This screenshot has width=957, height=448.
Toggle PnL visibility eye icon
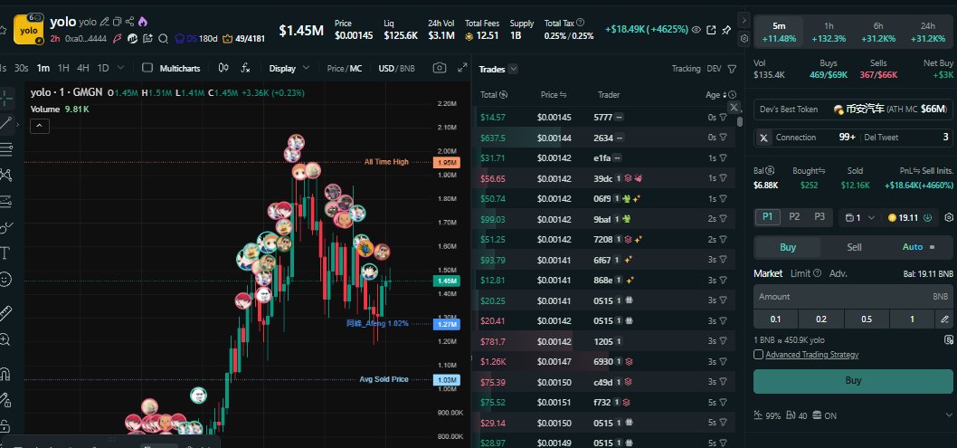[696, 29]
